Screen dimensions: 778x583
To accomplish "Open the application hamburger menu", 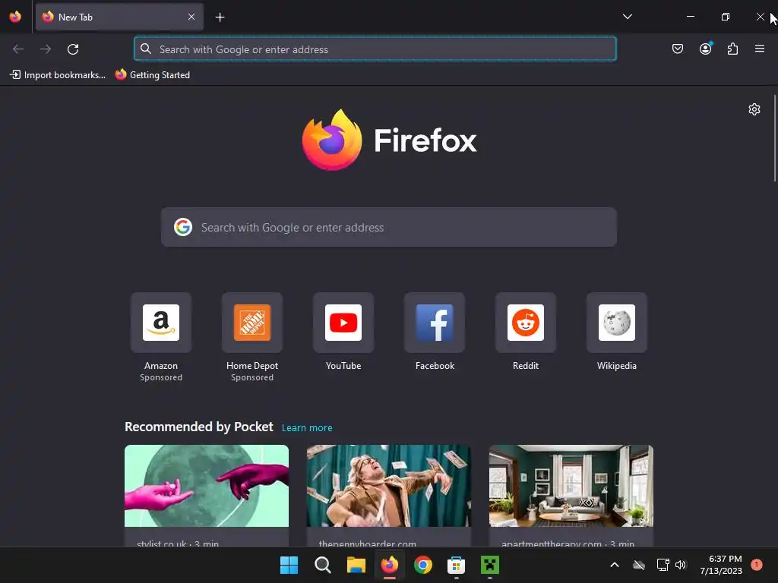I will (x=759, y=49).
